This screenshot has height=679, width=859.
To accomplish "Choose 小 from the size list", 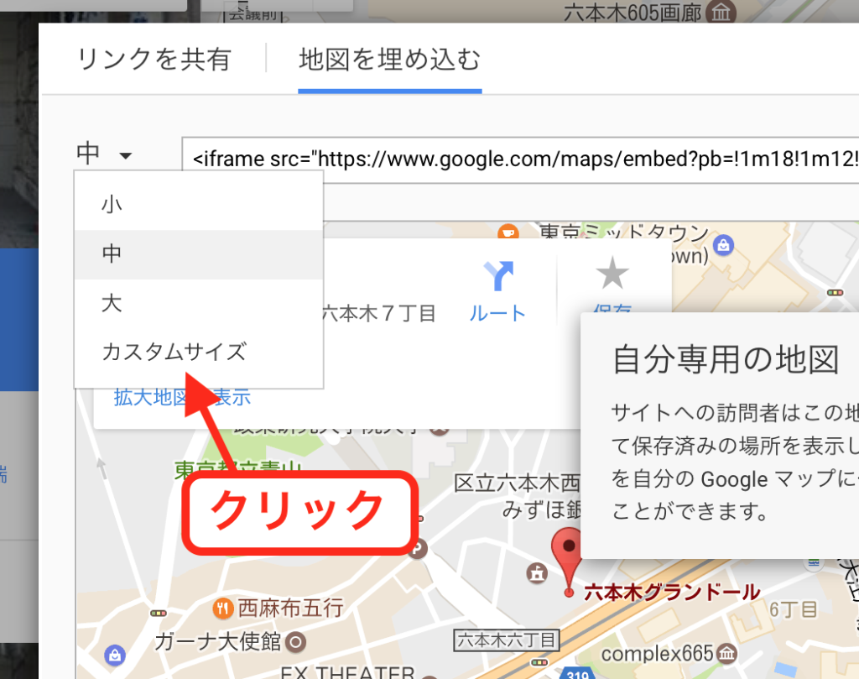I will click(112, 204).
